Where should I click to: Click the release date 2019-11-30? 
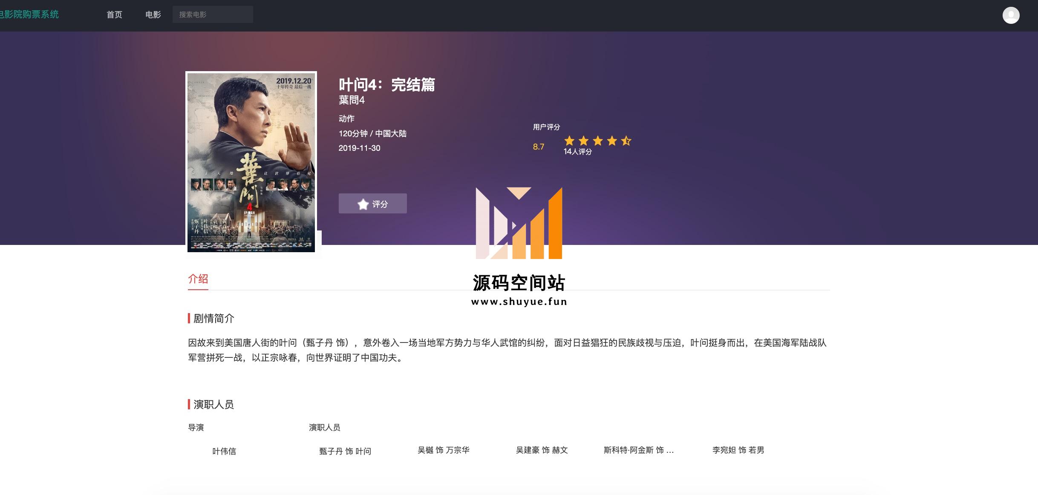pos(359,148)
